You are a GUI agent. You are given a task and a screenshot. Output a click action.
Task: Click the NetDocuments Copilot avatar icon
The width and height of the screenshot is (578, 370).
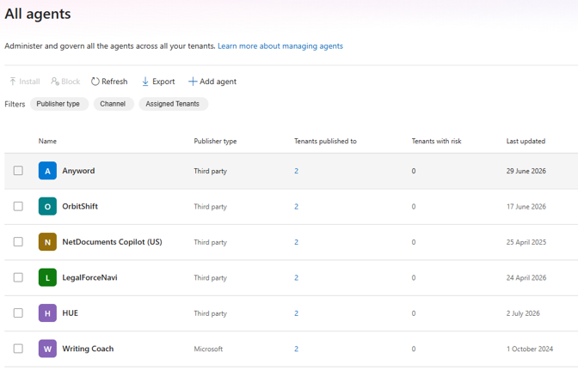(x=47, y=242)
